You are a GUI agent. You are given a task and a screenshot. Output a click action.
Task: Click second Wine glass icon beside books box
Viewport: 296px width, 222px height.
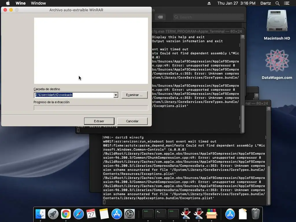(x=199, y=214)
